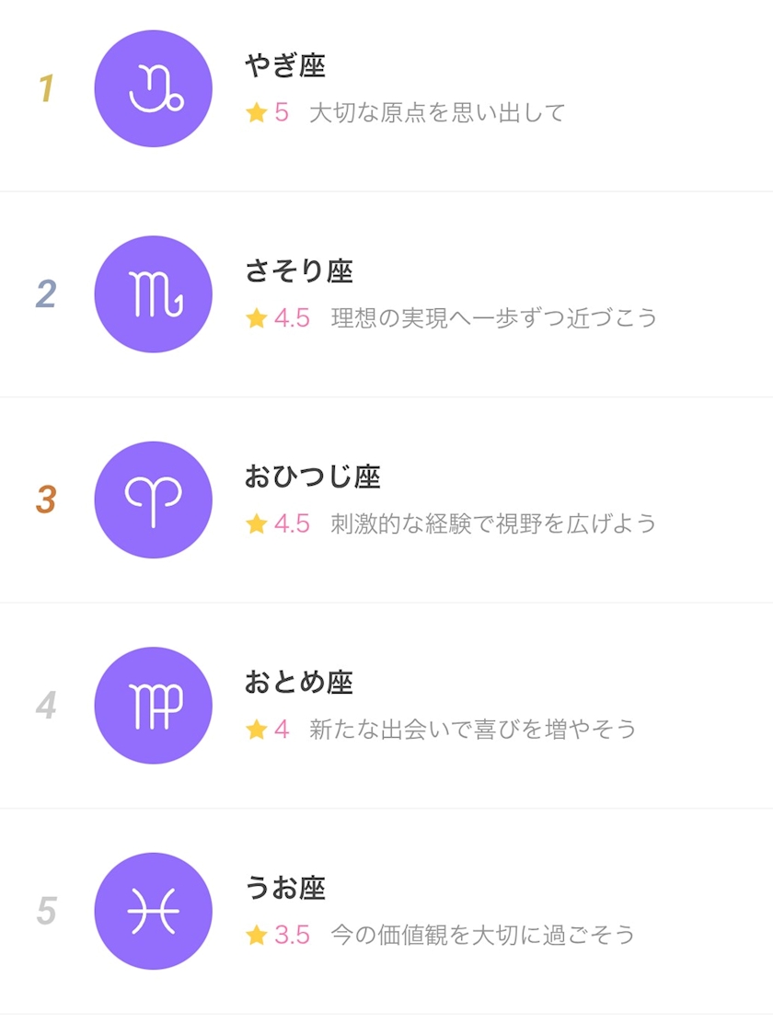Click the bronze rank number 3
This screenshot has height=1023, width=773.
pyautogui.click(x=46, y=500)
